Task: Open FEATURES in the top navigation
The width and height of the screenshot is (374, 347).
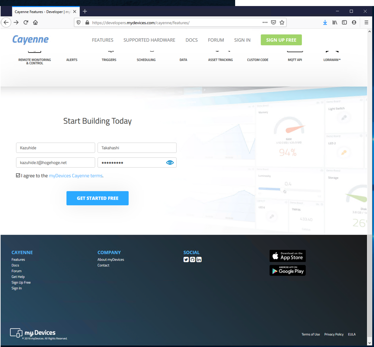Action: [x=103, y=40]
